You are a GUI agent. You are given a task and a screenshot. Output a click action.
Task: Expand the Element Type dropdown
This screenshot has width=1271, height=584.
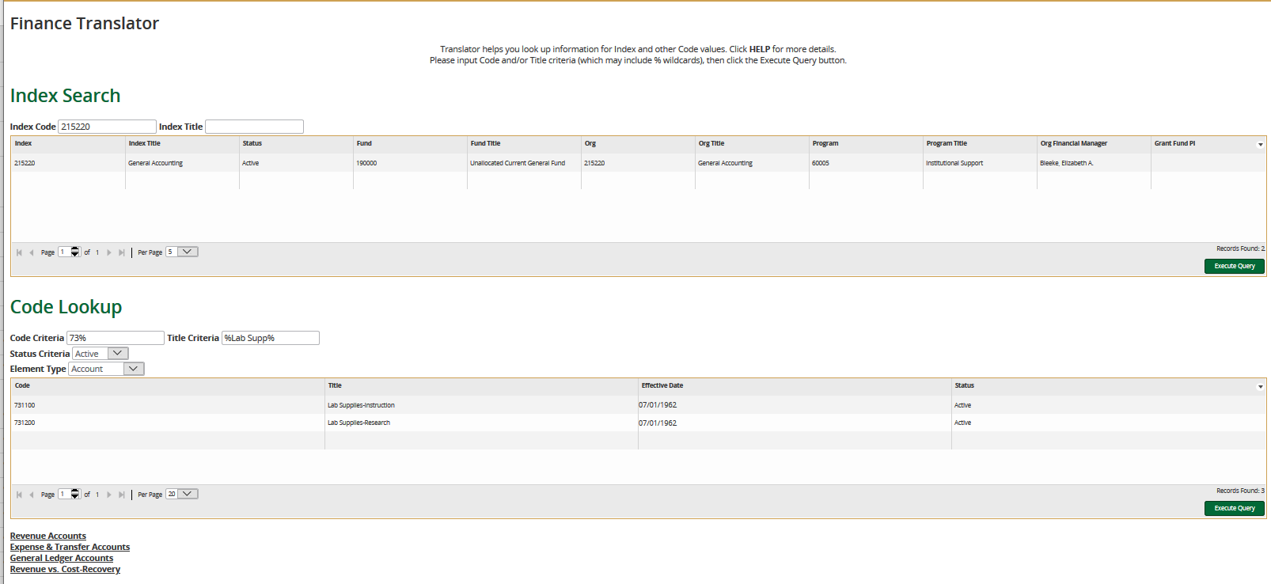(x=134, y=369)
